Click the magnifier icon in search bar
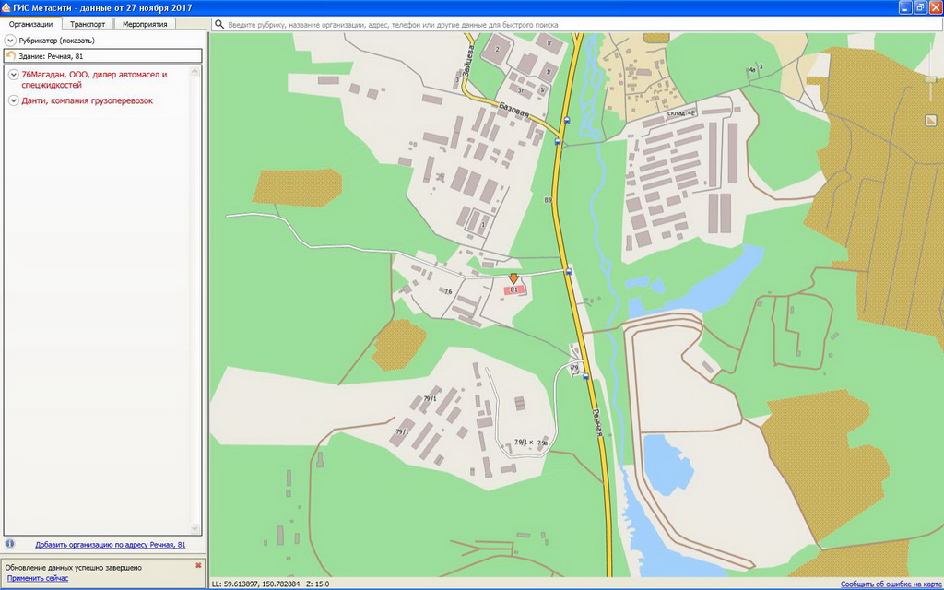This screenshot has height=590, width=944. (x=219, y=24)
